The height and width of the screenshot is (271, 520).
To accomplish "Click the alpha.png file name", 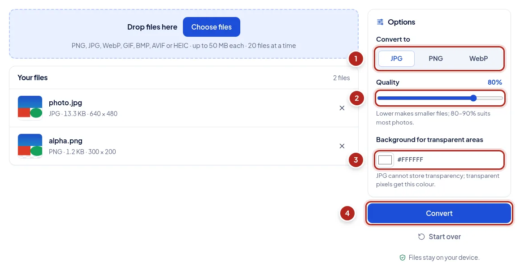I will click(65, 141).
